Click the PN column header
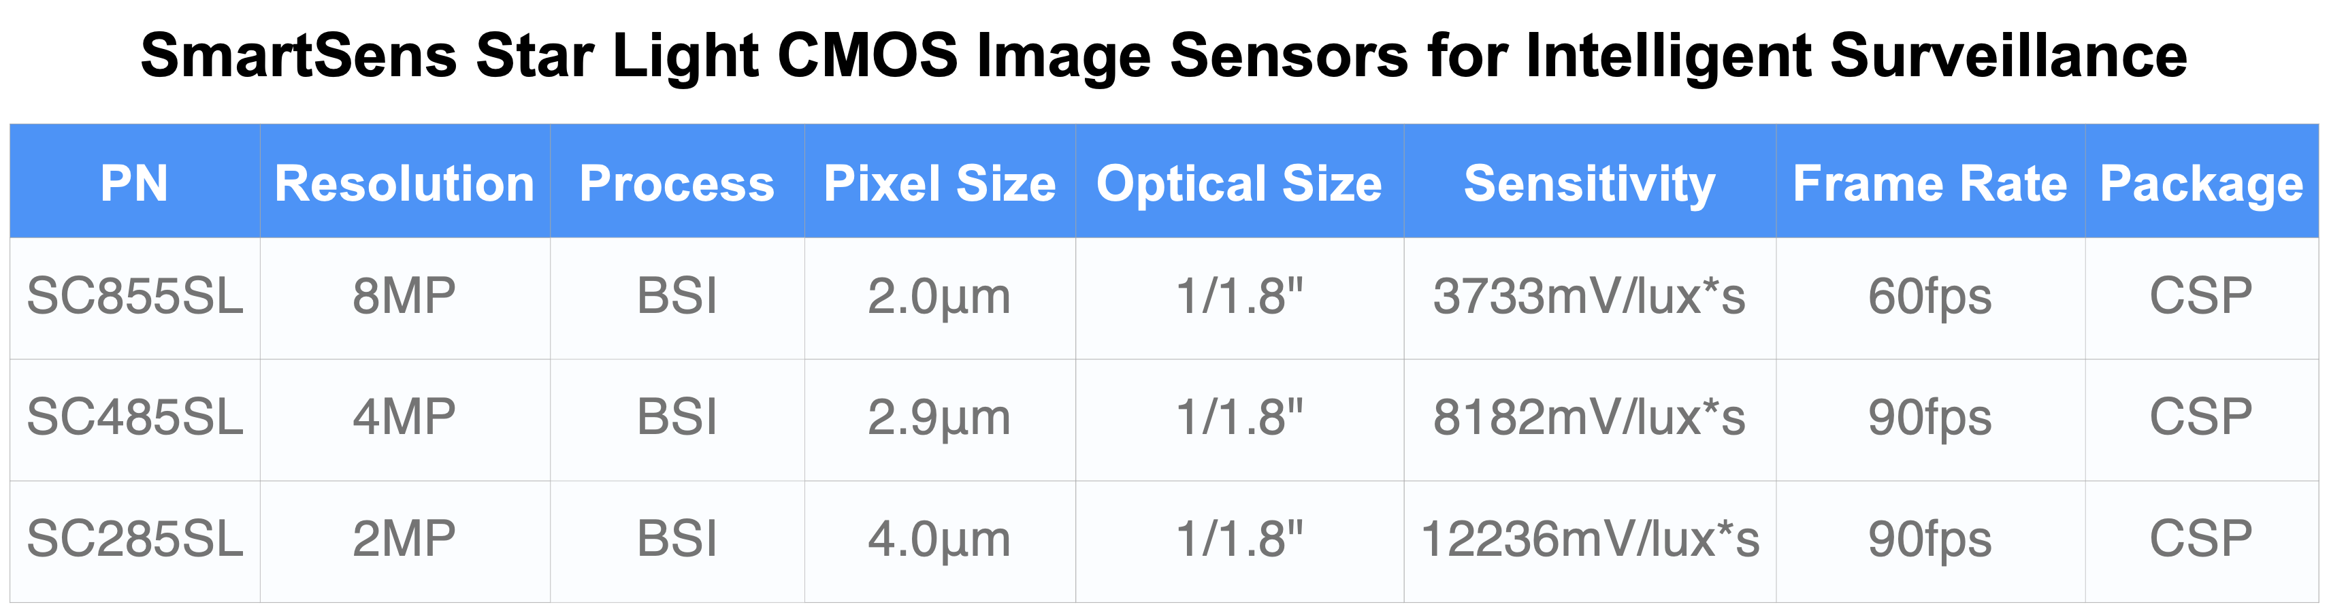Viewport: 2329px width, 615px height. (135, 182)
